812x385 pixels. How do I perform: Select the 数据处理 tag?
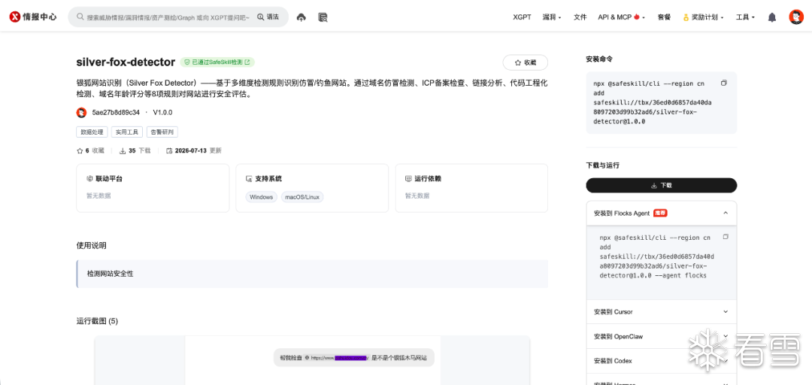[92, 132]
